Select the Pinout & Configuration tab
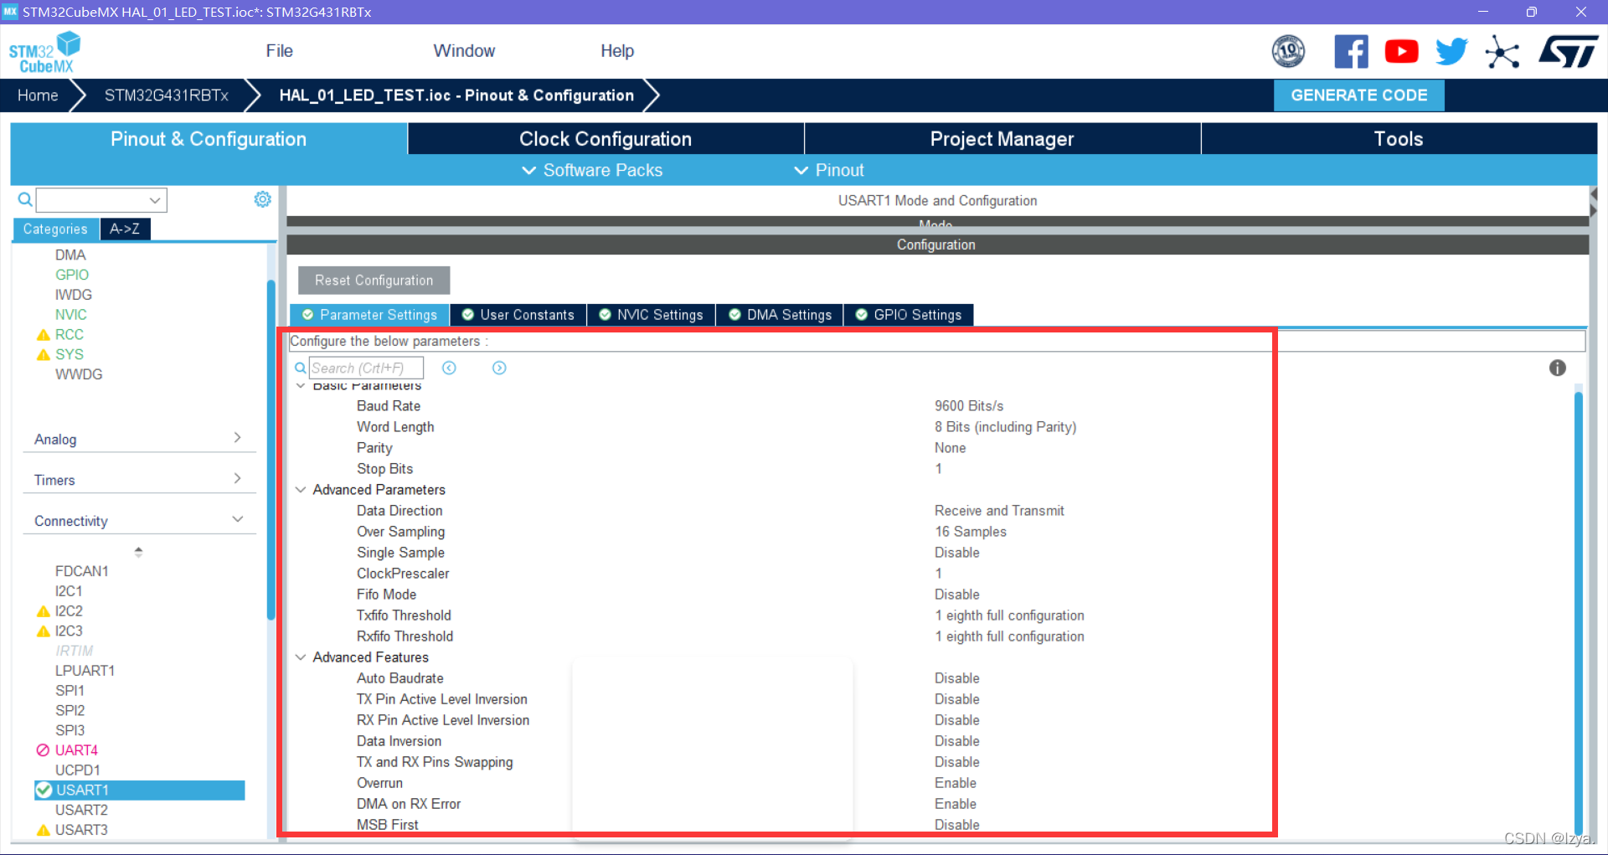Viewport: 1608px width, 855px height. pyautogui.click(x=209, y=139)
